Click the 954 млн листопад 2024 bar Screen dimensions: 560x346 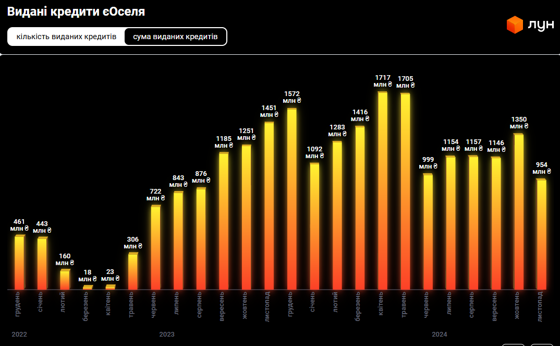(x=541, y=234)
